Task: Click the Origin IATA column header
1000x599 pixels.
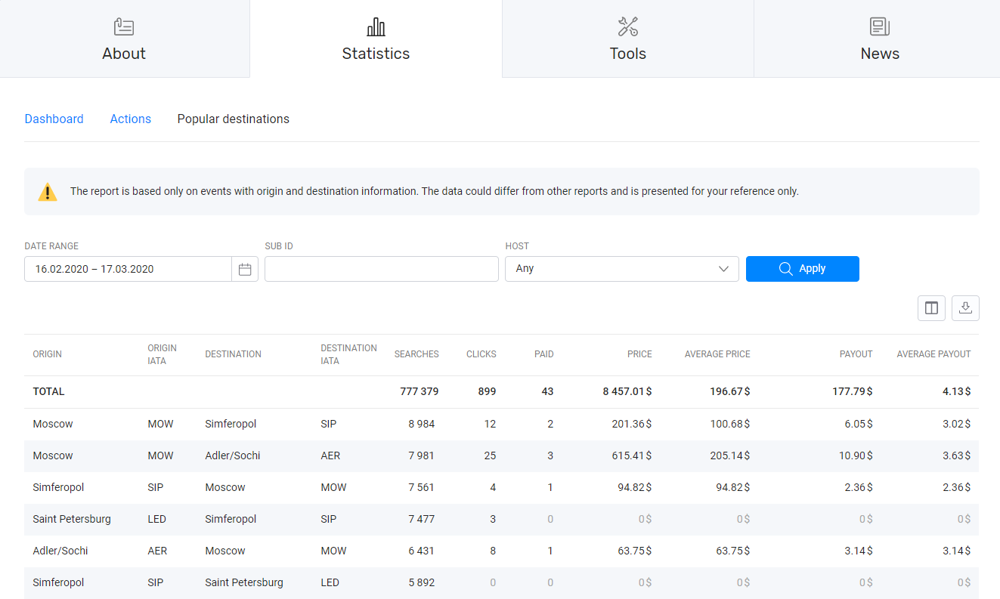Action: tap(163, 354)
